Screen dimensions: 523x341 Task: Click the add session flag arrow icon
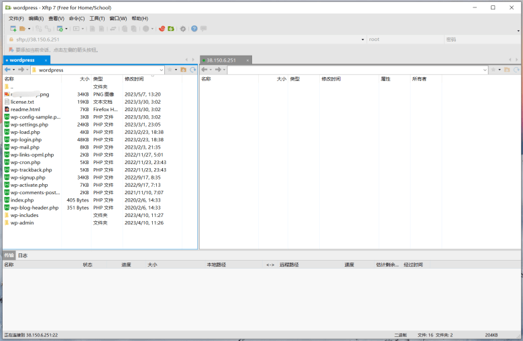11,50
